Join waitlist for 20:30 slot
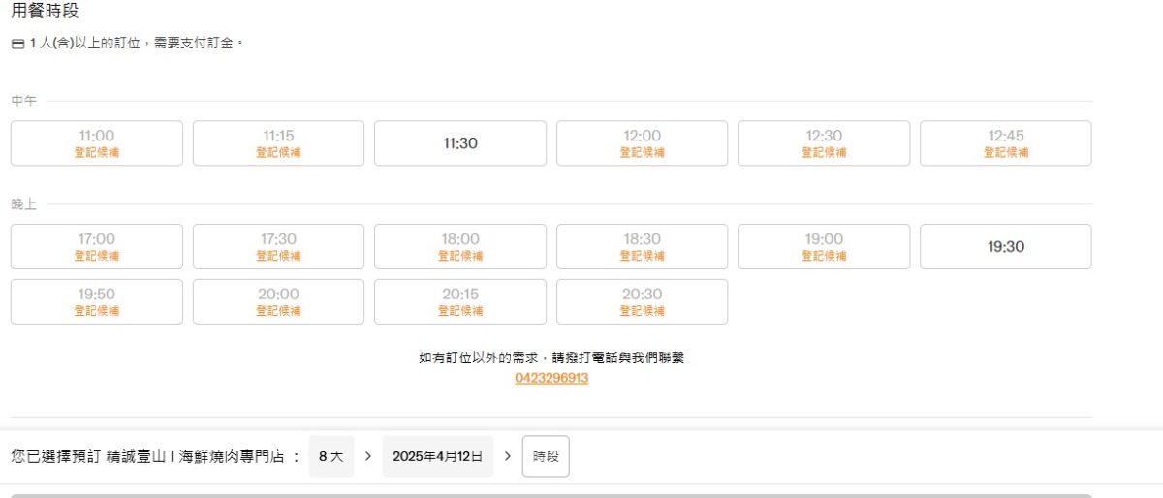1163x498 pixels. coord(642,302)
